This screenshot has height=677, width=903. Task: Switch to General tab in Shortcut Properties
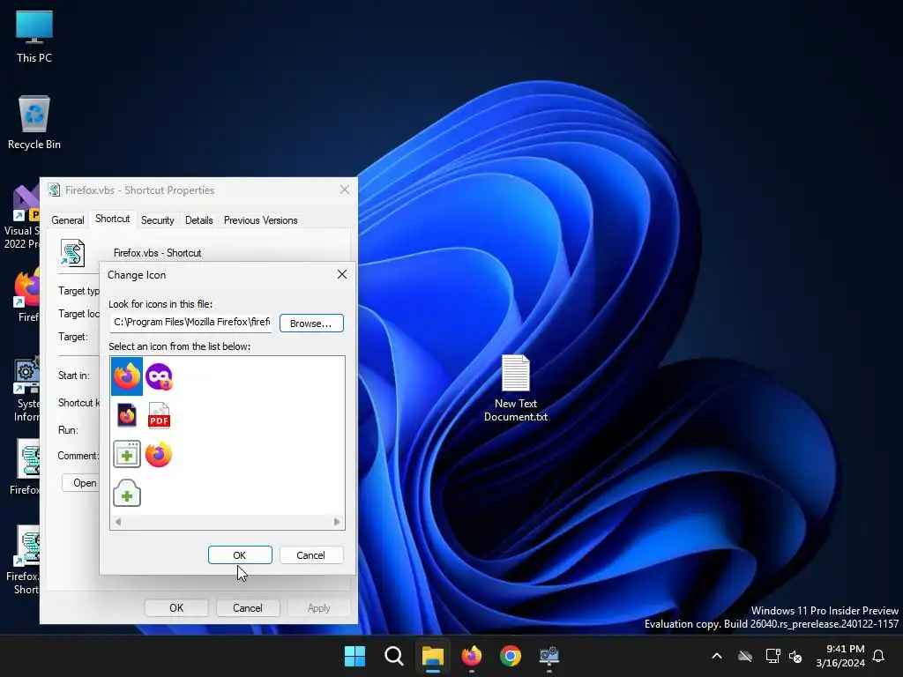tap(68, 219)
